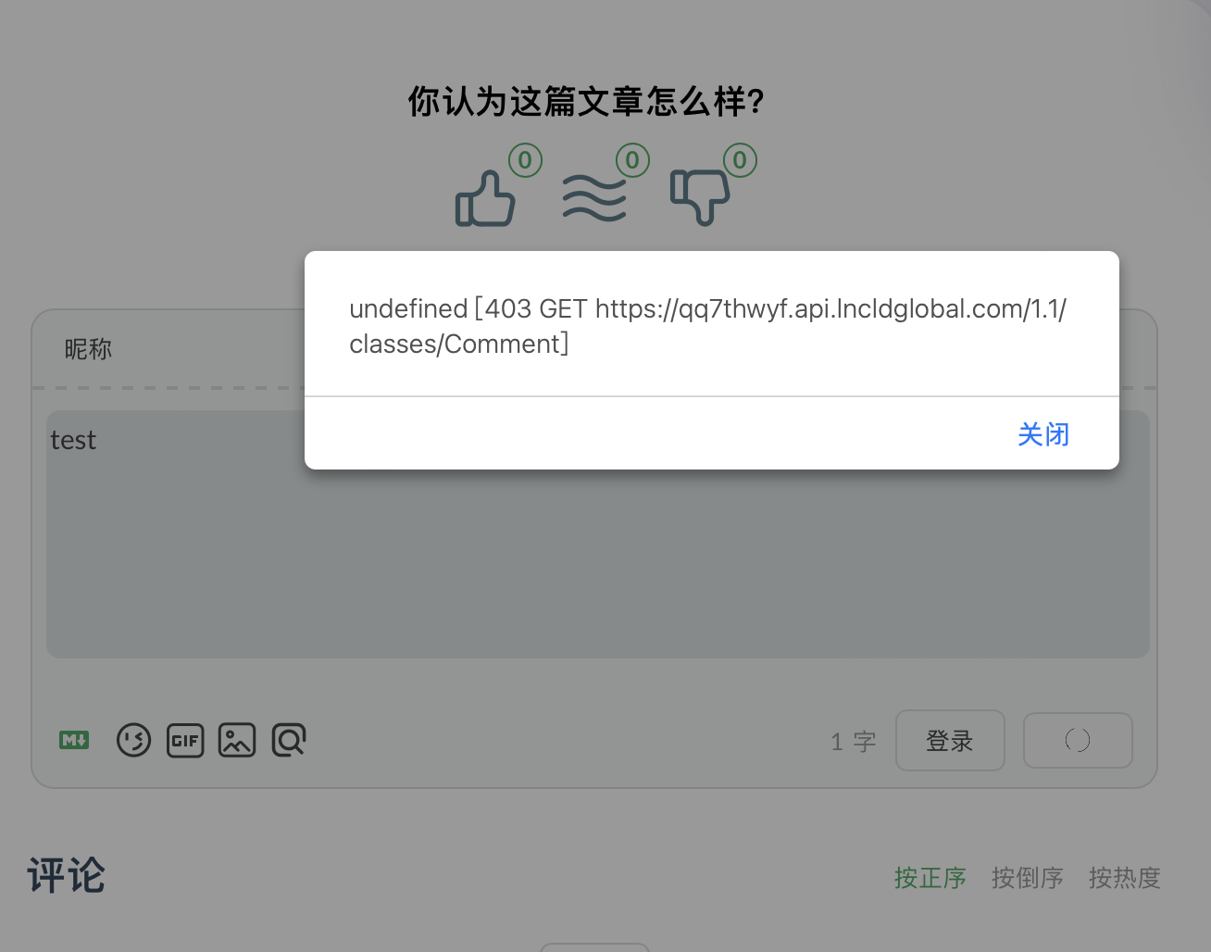Click the 403 error message text
The image size is (1211, 952).
[708, 325]
